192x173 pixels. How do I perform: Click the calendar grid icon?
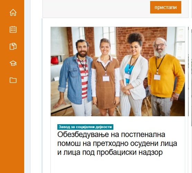click(x=13, y=29)
